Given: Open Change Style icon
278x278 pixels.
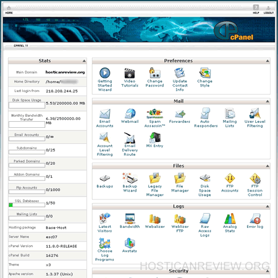Looking at the screenshot, I should tap(204, 73).
